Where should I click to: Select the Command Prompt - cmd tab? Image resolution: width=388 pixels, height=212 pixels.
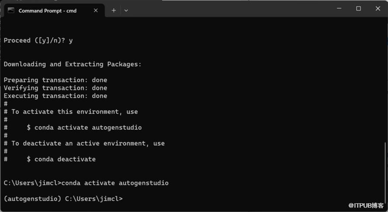[47, 10]
